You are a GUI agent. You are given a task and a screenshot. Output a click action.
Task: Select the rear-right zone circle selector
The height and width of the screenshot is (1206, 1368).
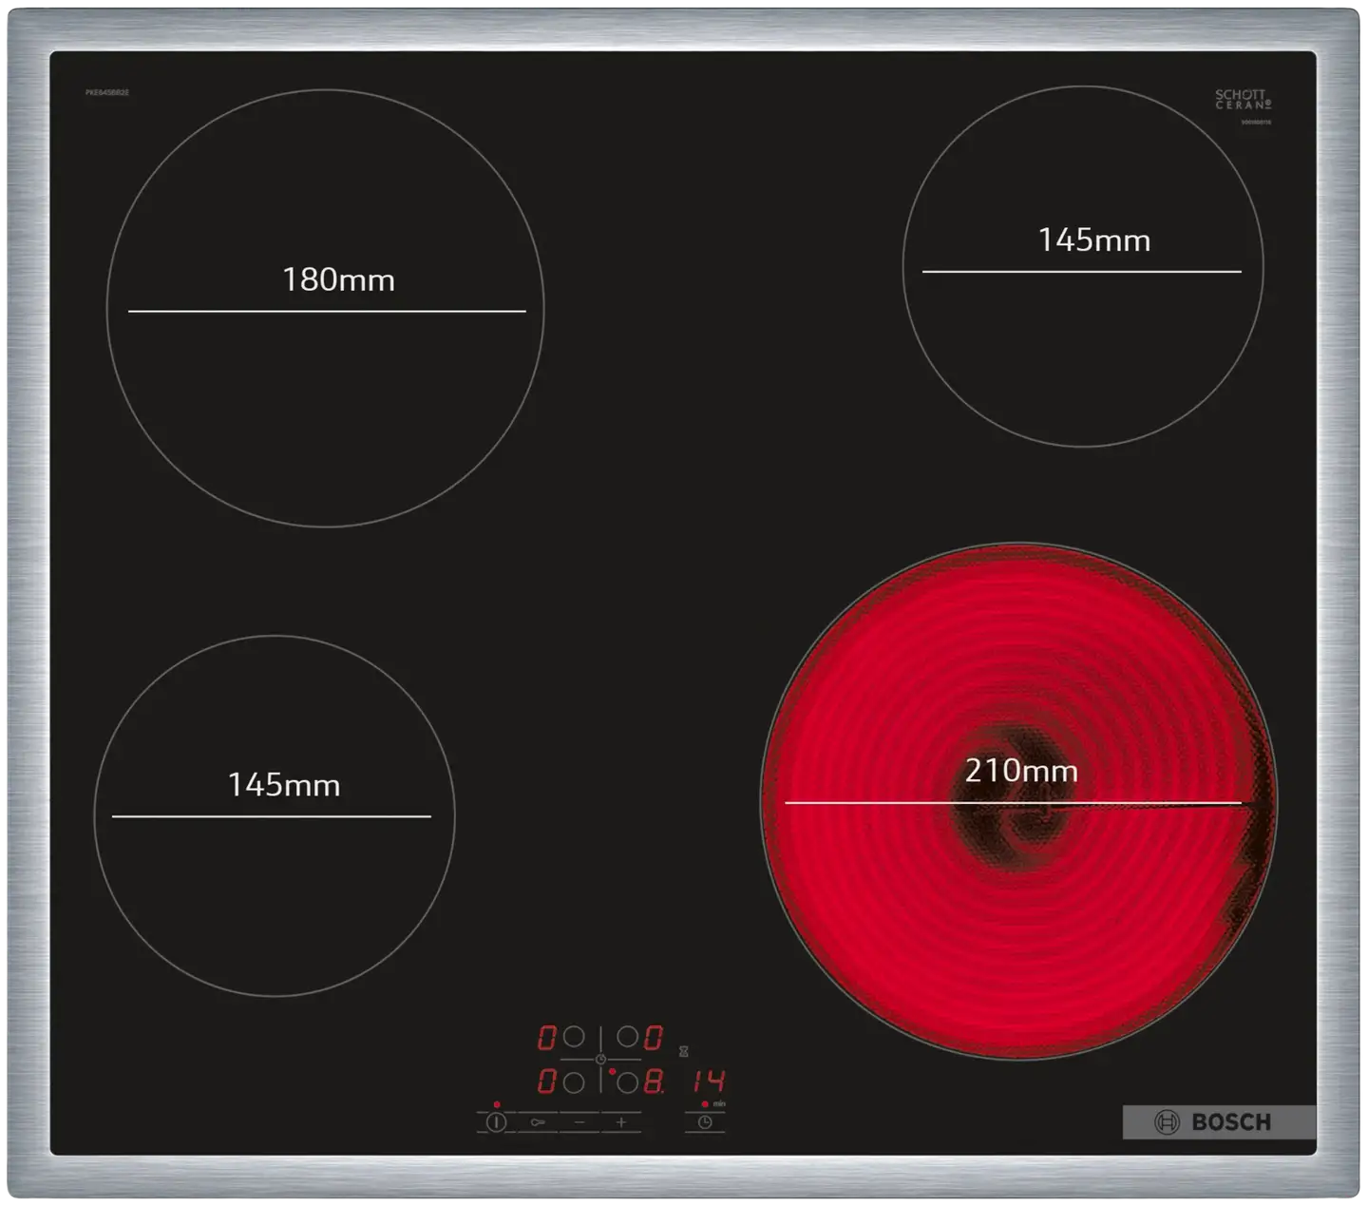pos(627,1037)
